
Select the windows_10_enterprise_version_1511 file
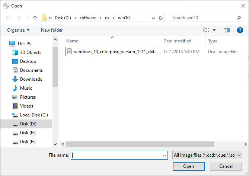pyautogui.click(x=112, y=52)
